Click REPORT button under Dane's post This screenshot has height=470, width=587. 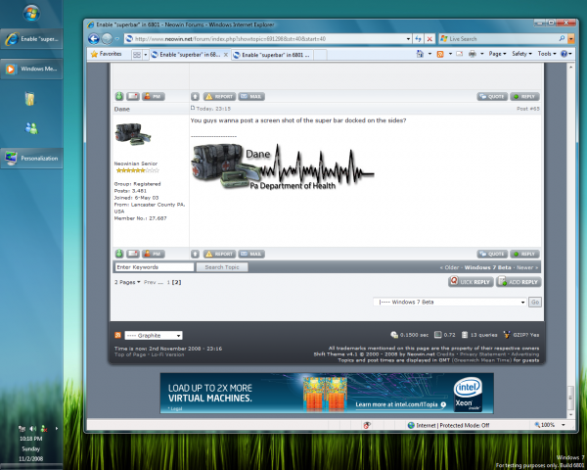(x=219, y=255)
